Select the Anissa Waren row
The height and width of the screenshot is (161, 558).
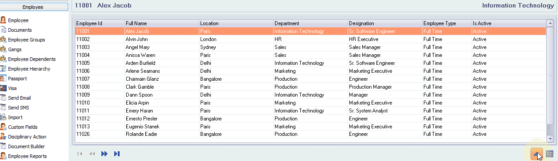coord(311,55)
